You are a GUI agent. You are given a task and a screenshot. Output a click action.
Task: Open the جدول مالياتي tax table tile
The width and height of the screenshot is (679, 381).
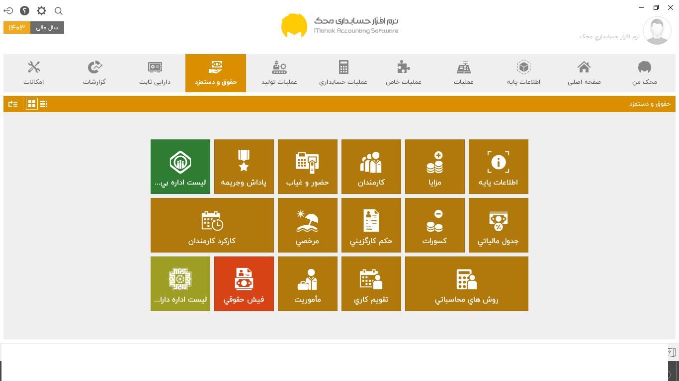pos(498,225)
